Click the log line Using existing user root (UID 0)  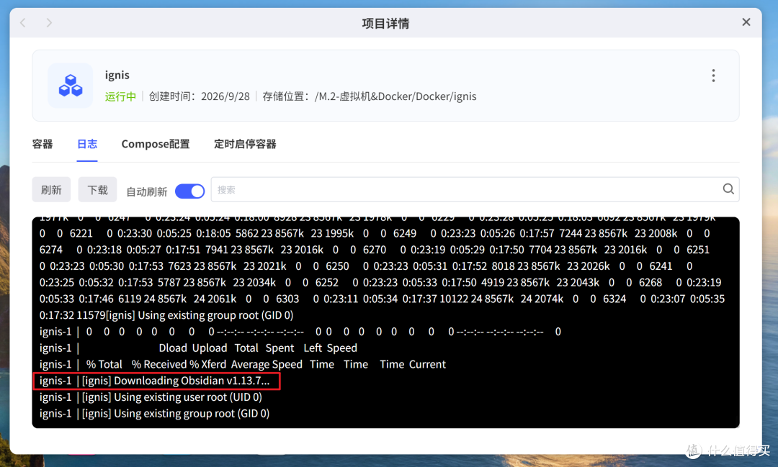151,397
